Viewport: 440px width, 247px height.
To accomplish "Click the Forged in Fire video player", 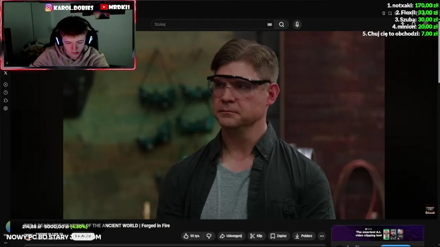I will [x=223, y=125].
